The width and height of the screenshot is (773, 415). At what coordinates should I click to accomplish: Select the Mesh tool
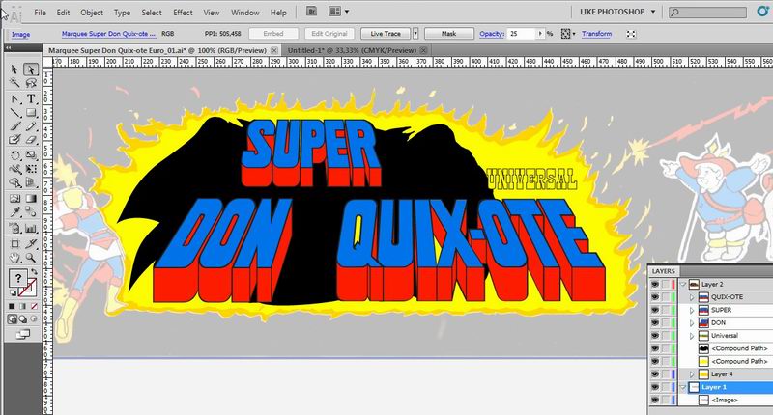14,199
